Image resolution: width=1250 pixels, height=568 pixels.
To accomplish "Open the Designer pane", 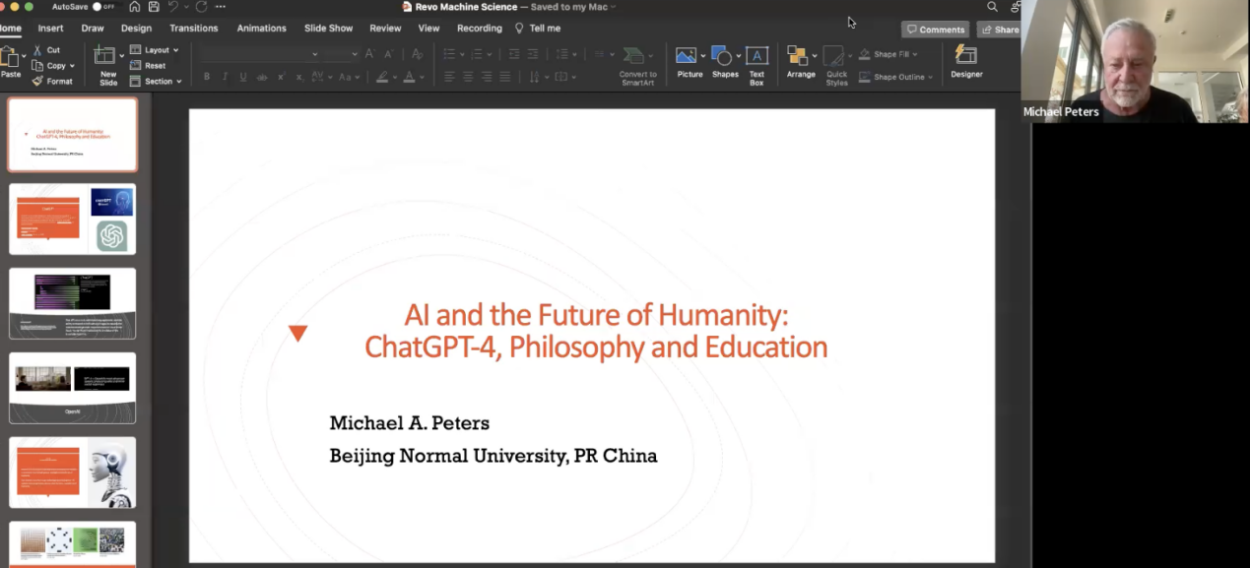I will tap(966, 61).
